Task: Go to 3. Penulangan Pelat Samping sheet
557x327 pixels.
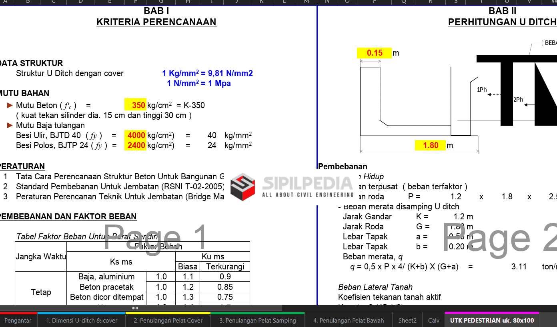Action: (258, 321)
